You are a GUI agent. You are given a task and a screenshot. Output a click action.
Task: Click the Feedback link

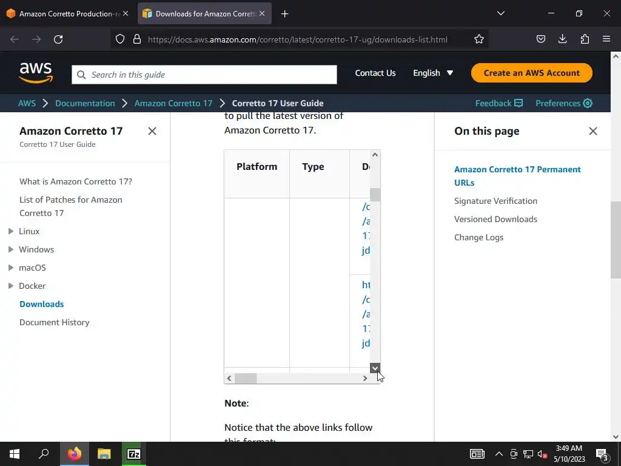[499, 103]
